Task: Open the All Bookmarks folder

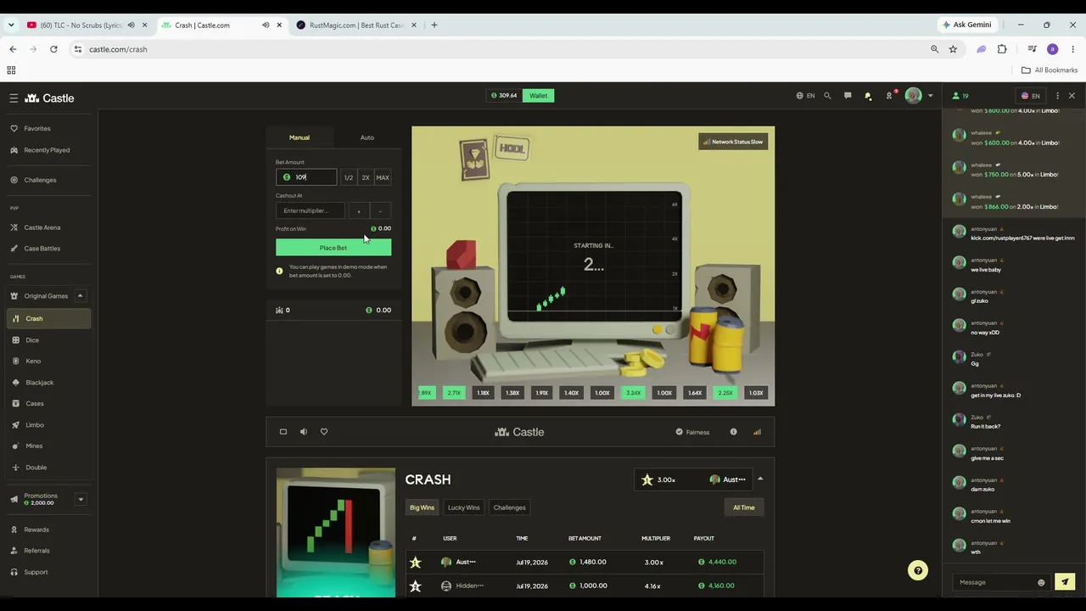Action: 1050,70
